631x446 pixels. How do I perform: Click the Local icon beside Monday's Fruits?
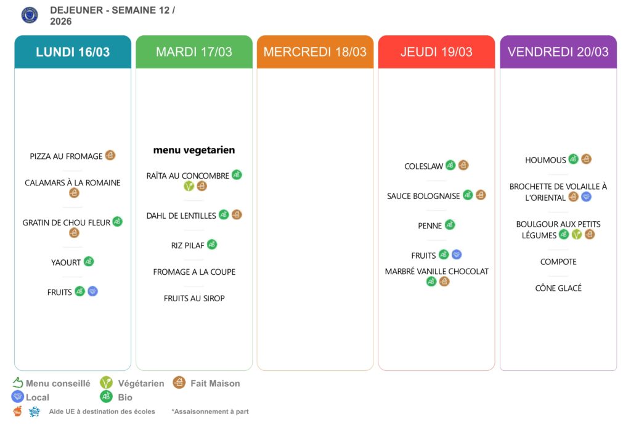point(92,291)
